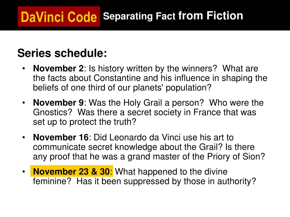Select the November 16 date label
The width and height of the screenshot is (290, 217).
pyautogui.click(x=61, y=137)
